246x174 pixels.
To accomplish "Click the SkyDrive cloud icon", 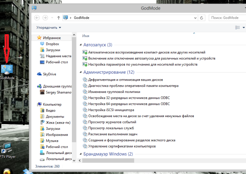I will pyautogui.click(x=39, y=74).
